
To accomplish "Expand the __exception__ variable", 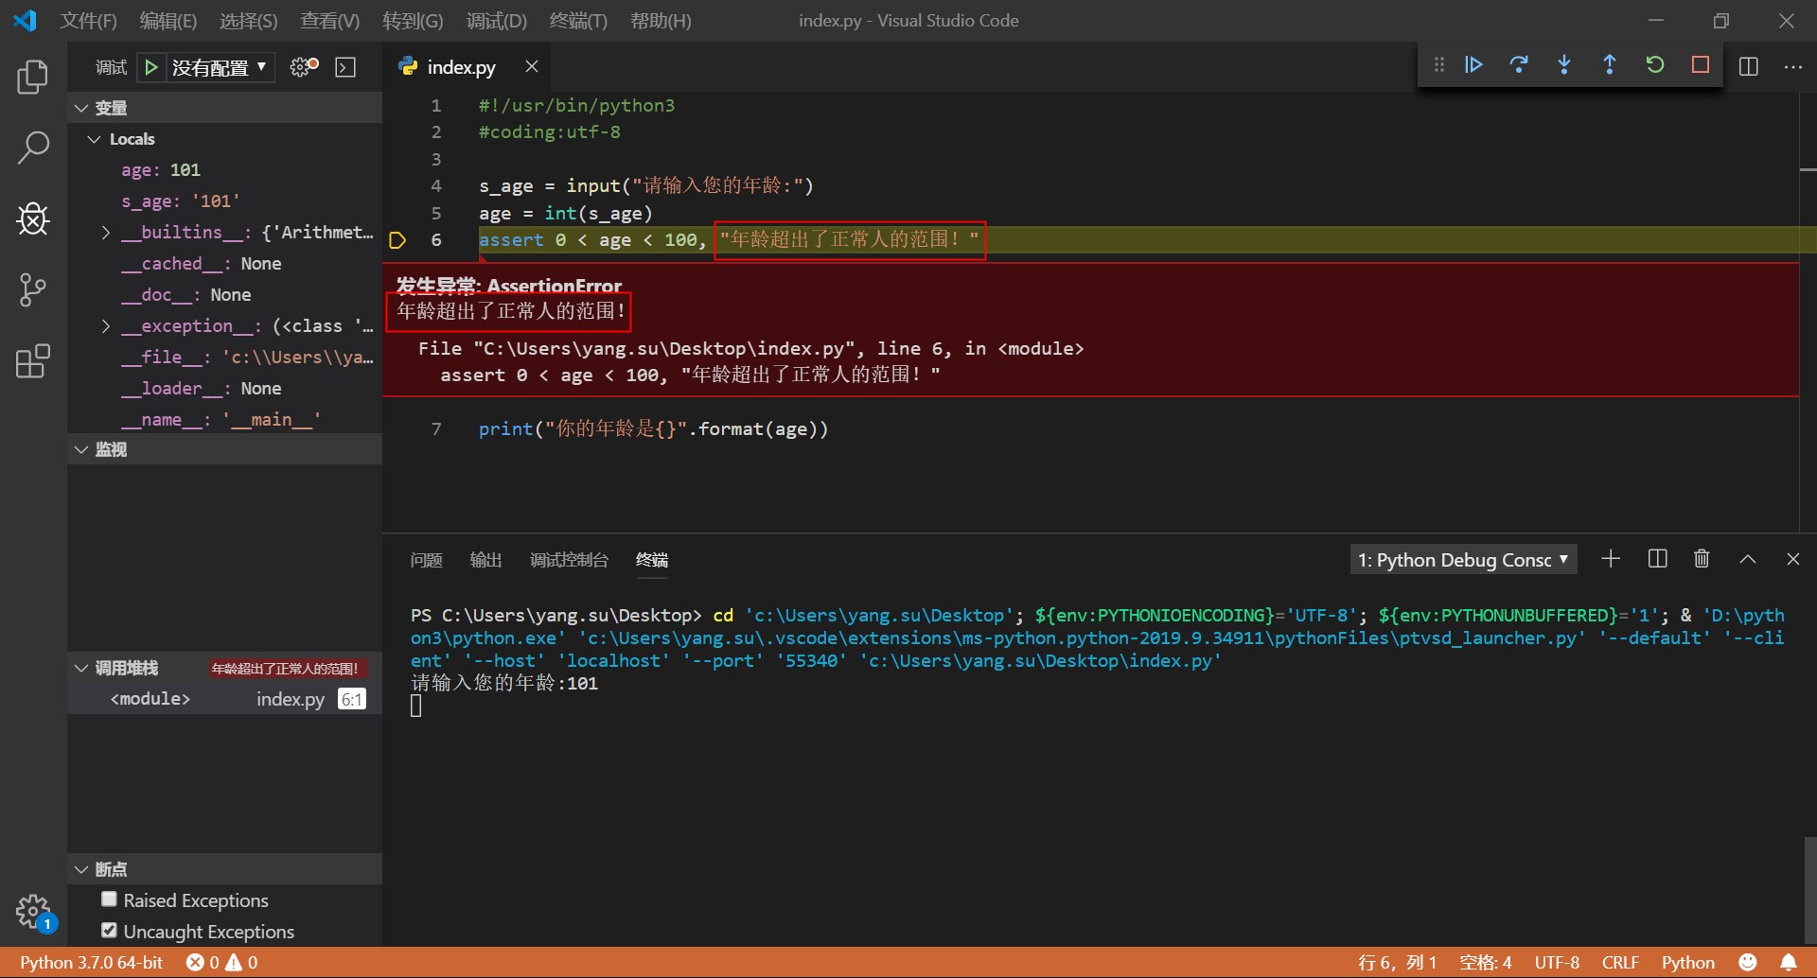I will pos(106,326).
